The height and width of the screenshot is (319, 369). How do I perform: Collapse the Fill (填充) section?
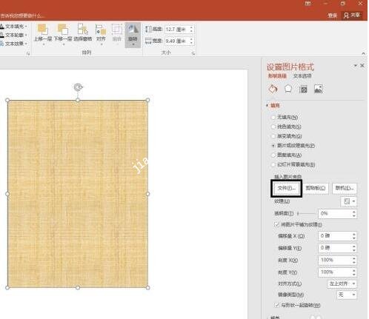267,105
